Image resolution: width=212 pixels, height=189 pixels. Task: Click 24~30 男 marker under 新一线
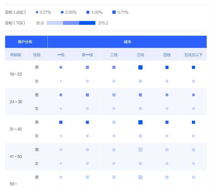tap(87, 95)
